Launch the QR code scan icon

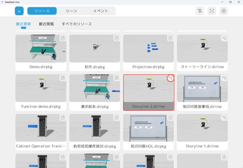[x=212, y=11]
